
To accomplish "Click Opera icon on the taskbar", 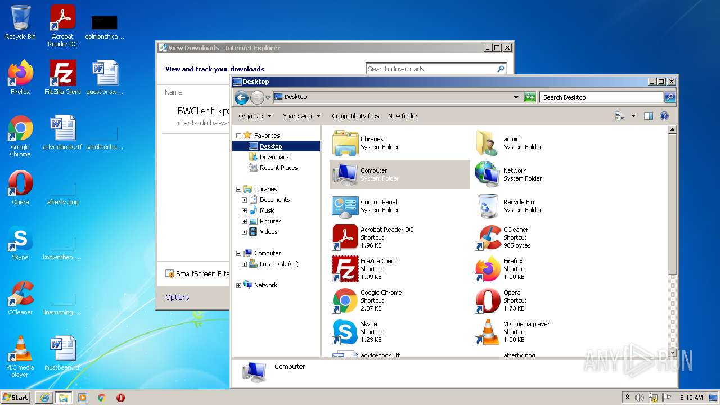I will click(x=120, y=398).
